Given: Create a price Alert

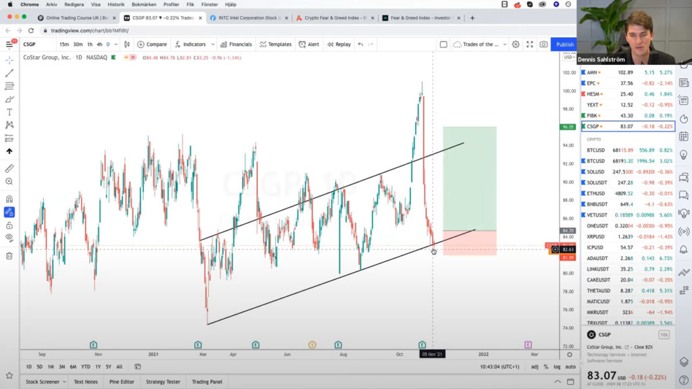Looking at the screenshot, I should 309,44.
